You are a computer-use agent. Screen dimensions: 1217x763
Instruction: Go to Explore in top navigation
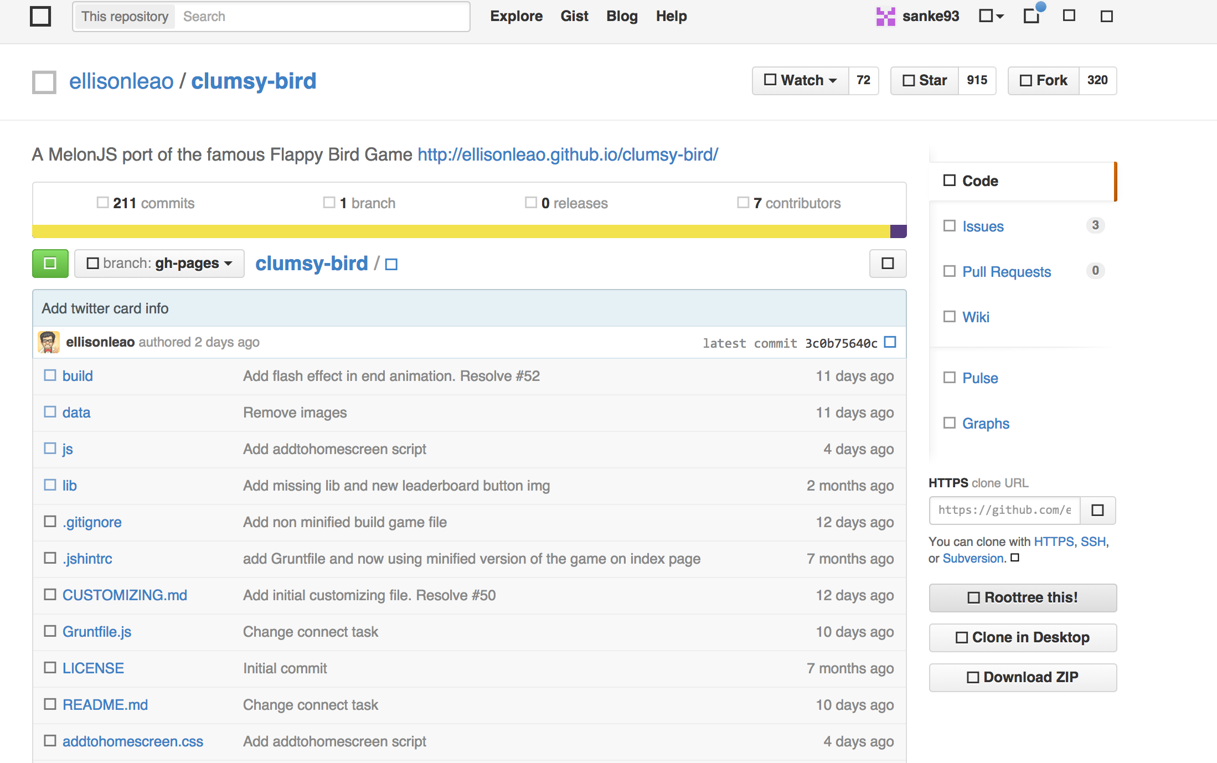516,16
